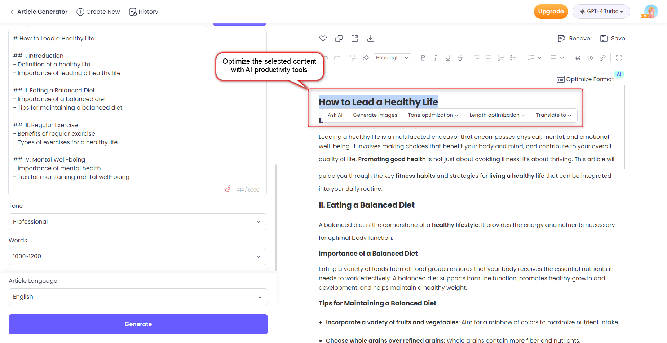Image resolution: width=667 pixels, height=343 pixels.
Task: Click the clear formatting eraser icon
Action: point(366,58)
